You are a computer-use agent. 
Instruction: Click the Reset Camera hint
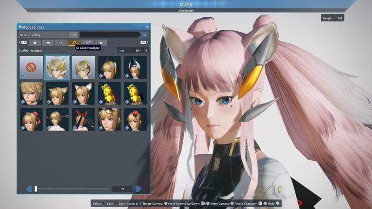click(x=222, y=203)
